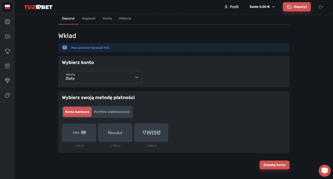Viewport: 333px width, 179px height.
Task: Open the chat bubbles icon in sidebar
Action: click(7, 96)
